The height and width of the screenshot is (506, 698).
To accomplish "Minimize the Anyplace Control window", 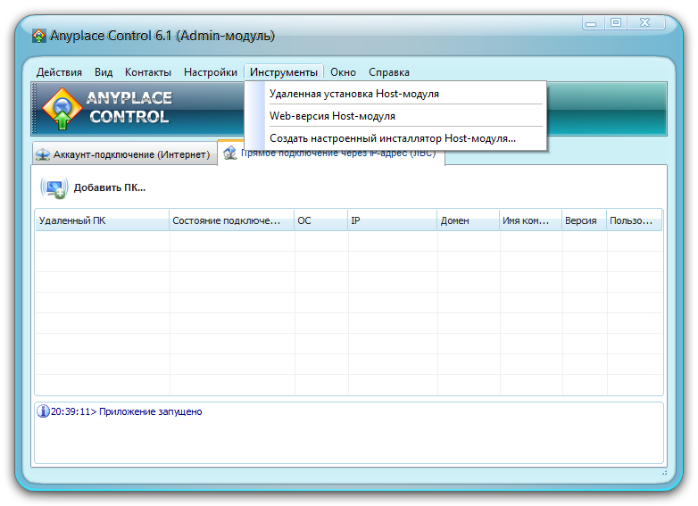I will pos(593,22).
